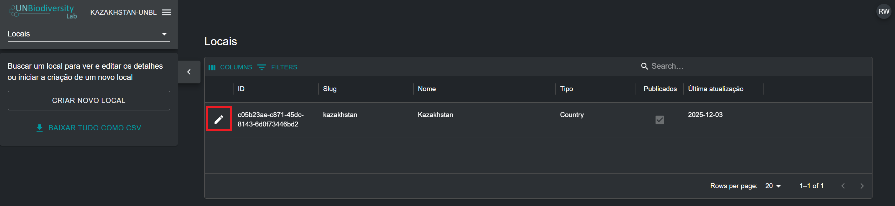This screenshot has height=206, width=895.
Task: Sort by the ID column header
Action: click(x=241, y=89)
